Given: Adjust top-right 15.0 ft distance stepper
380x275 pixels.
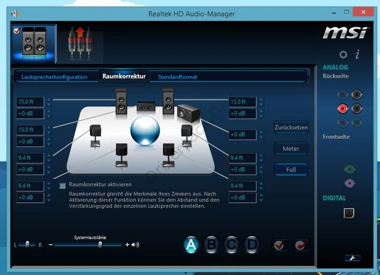Looking at the screenshot, I should click(261, 102).
